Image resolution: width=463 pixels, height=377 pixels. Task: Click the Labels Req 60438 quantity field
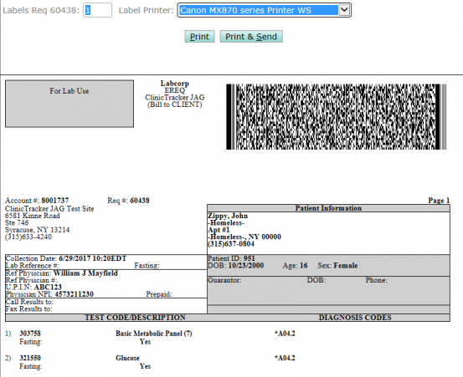97,10
